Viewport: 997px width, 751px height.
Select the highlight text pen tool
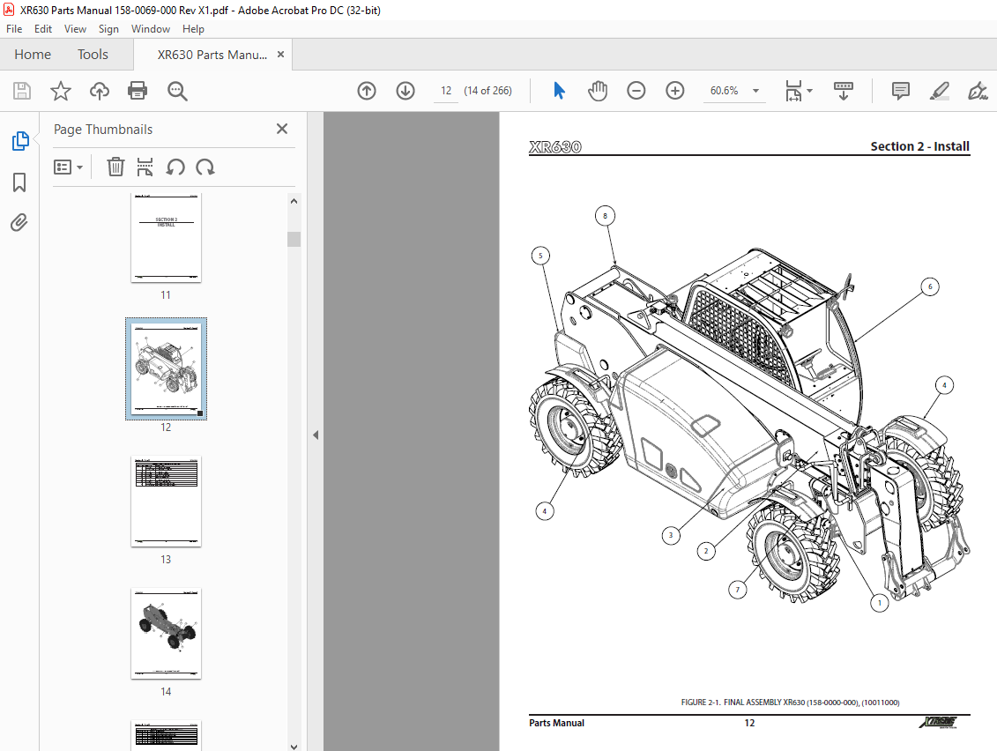939,91
